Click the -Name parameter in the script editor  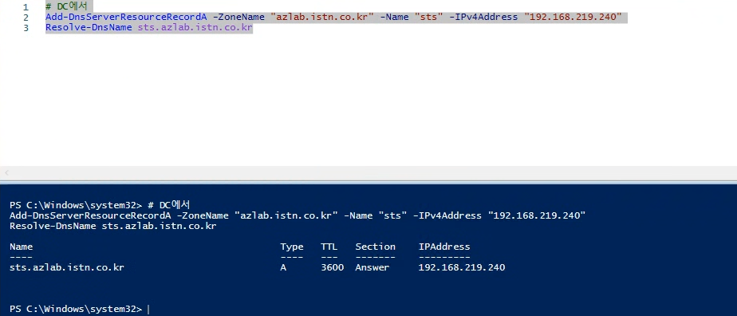tap(395, 18)
